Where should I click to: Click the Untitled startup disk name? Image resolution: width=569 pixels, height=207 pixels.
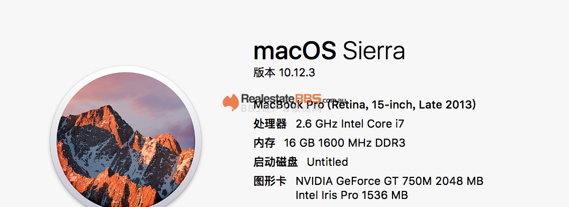pyautogui.click(x=327, y=162)
